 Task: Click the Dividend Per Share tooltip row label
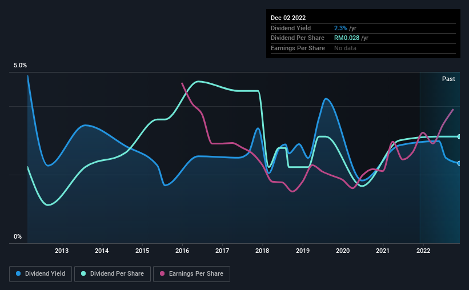click(x=297, y=38)
